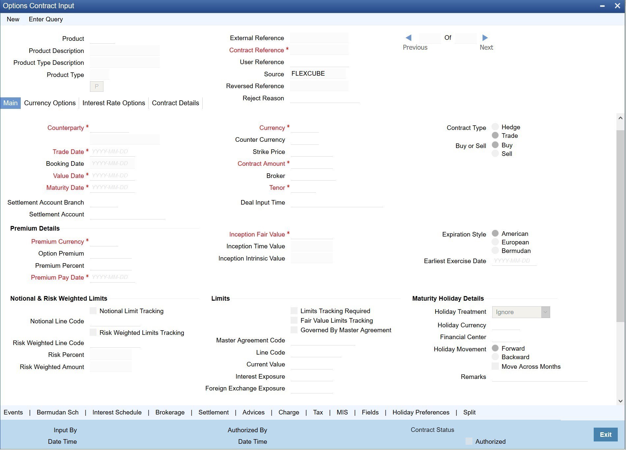The width and height of the screenshot is (626, 450).
Task: Click the Premium Currency field
Action: tap(104, 241)
